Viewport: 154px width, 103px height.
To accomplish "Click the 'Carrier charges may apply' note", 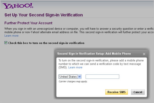I will pos(73,82).
